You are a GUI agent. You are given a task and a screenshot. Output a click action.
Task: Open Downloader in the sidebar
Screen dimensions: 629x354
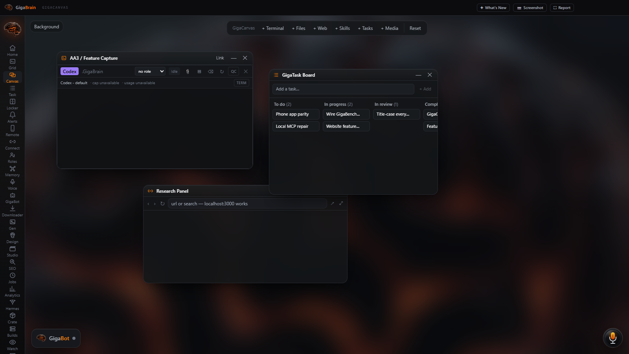(12, 211)
